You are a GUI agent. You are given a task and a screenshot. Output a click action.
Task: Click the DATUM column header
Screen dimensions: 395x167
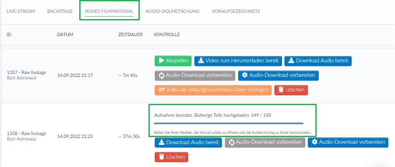tap(65, 35)
